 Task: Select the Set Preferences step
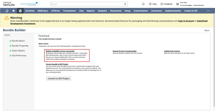pos(19,56)
